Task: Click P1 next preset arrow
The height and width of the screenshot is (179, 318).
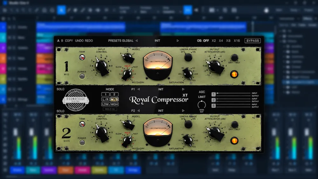Action: (x=183, y=89)
